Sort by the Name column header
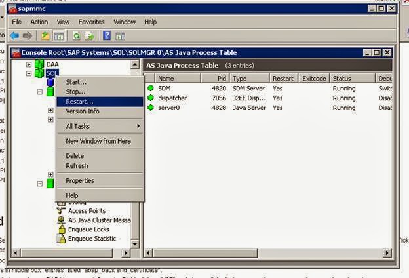 (178, 78)
